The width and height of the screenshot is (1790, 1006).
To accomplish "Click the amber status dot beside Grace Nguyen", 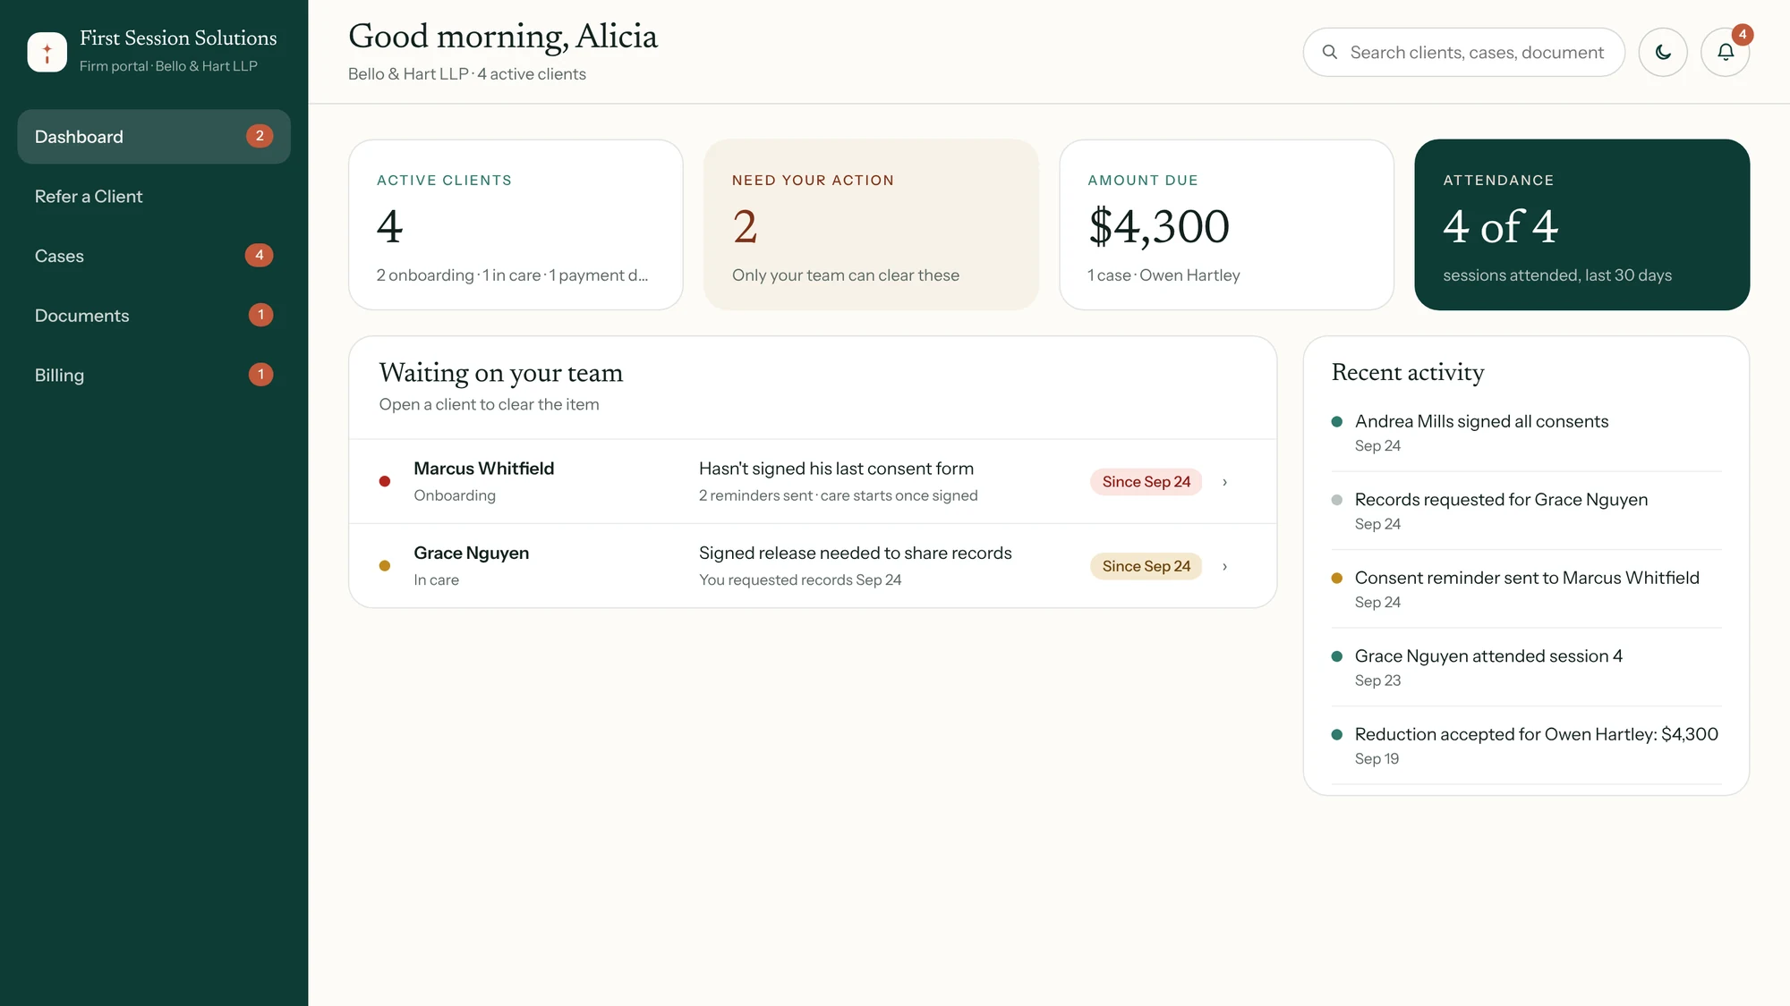I will [x=385, y=565].
